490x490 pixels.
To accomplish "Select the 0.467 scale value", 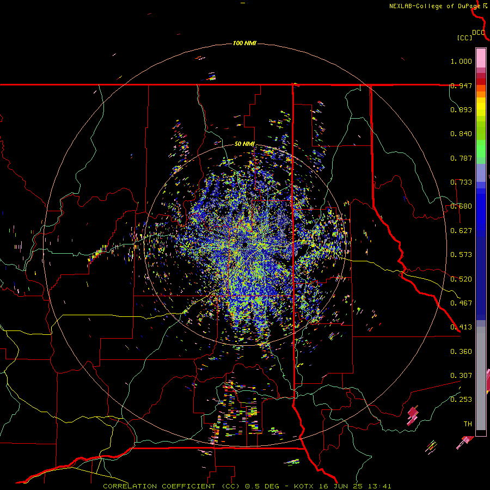I will [x=461, y=303].
